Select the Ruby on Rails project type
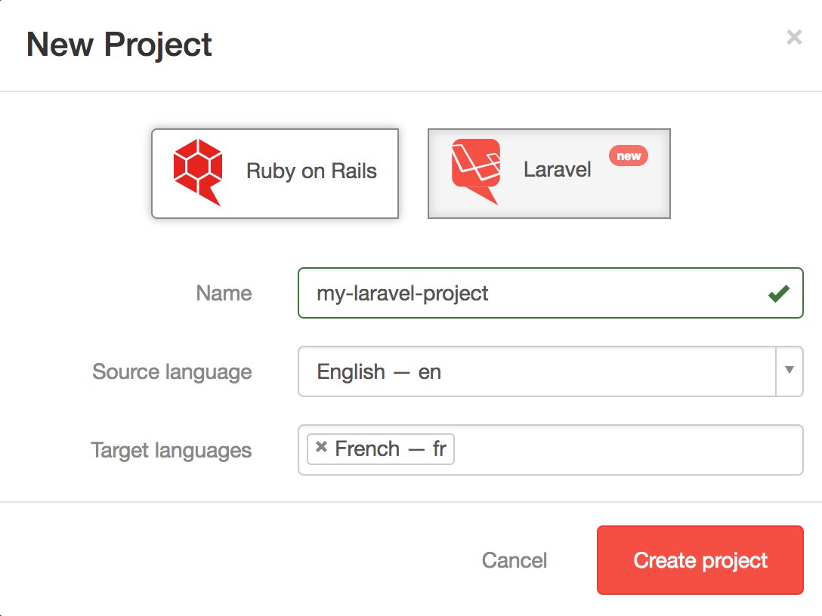Screen dimensions: 822x616 275,174
